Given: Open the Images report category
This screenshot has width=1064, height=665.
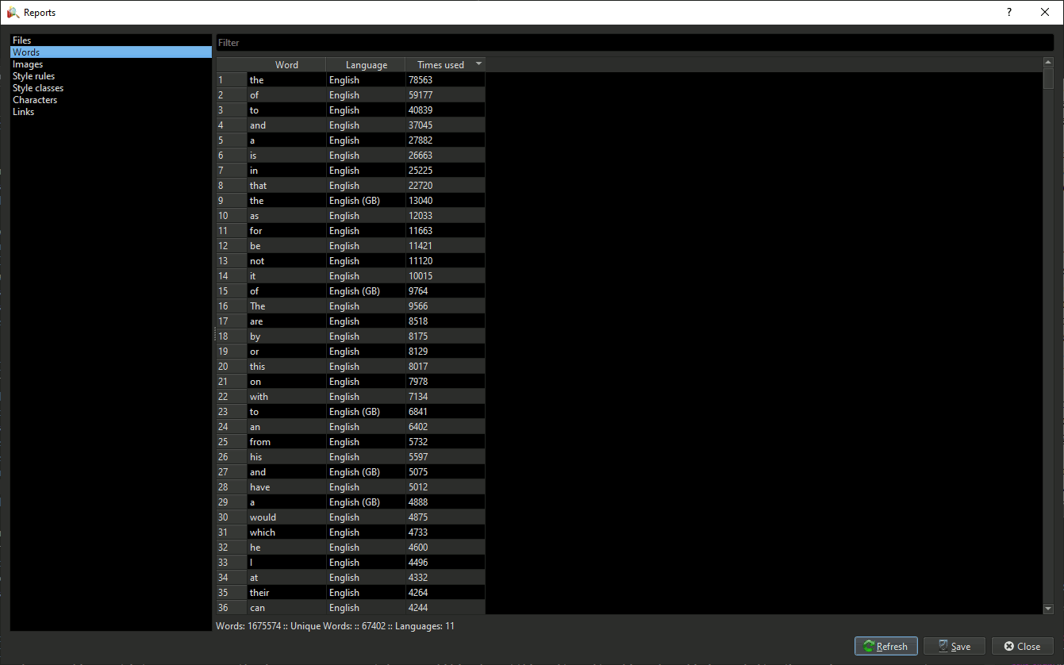Looking at the screenshot, I should [111, 64].
